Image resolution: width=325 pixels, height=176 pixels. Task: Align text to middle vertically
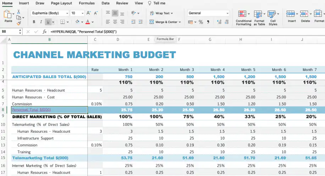115,13
